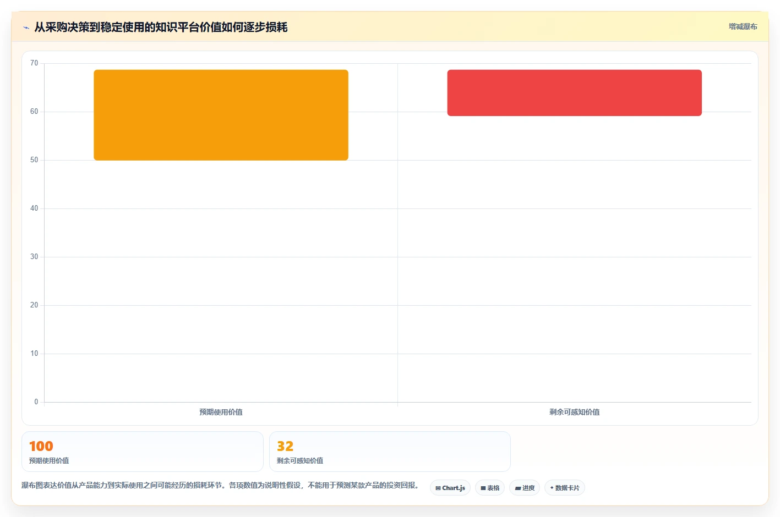Click the chart title 从采购决策到稳定使用的知识平台价值如何逐步损耗
This screenshot has width=780, height=517.
click(161, 27)
